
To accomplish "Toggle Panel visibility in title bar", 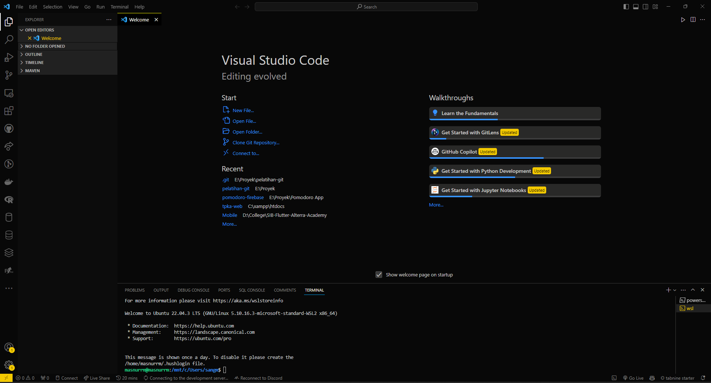I will (x=636, y=7).
